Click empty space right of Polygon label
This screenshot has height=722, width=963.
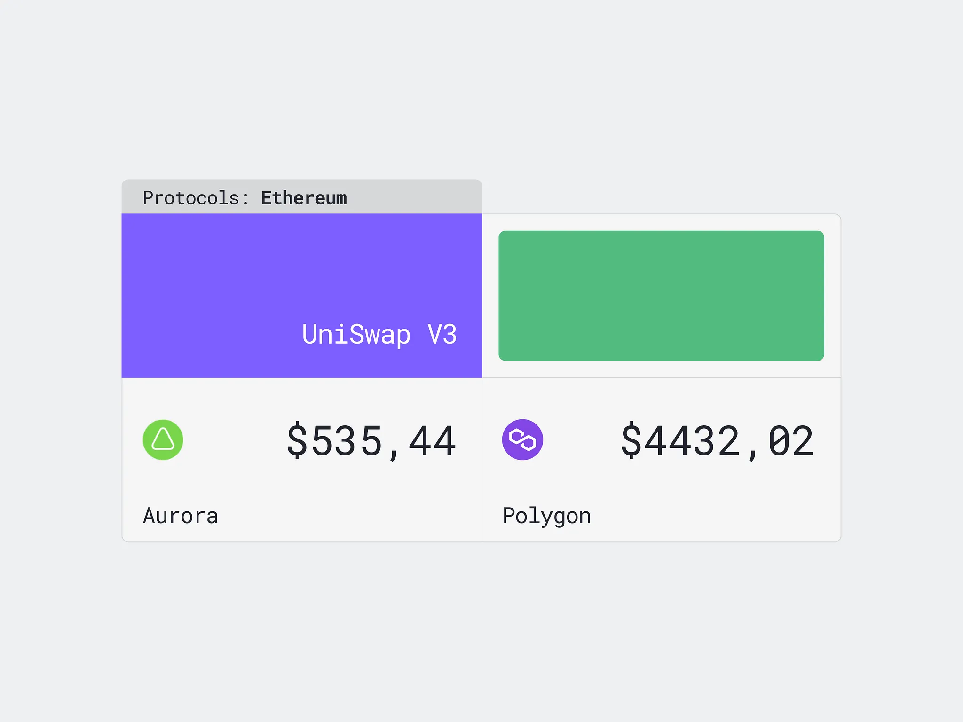(715, 516)
